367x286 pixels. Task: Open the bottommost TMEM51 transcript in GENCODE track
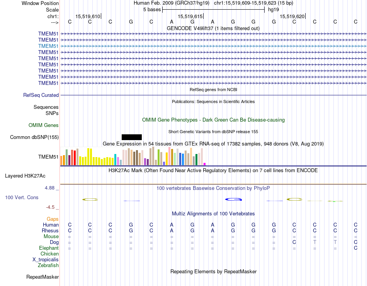point(214,83)
